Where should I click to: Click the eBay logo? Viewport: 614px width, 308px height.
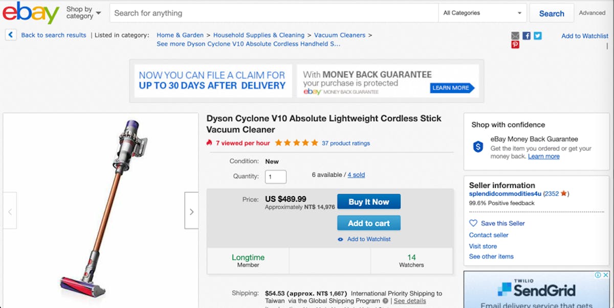point(31,13)
